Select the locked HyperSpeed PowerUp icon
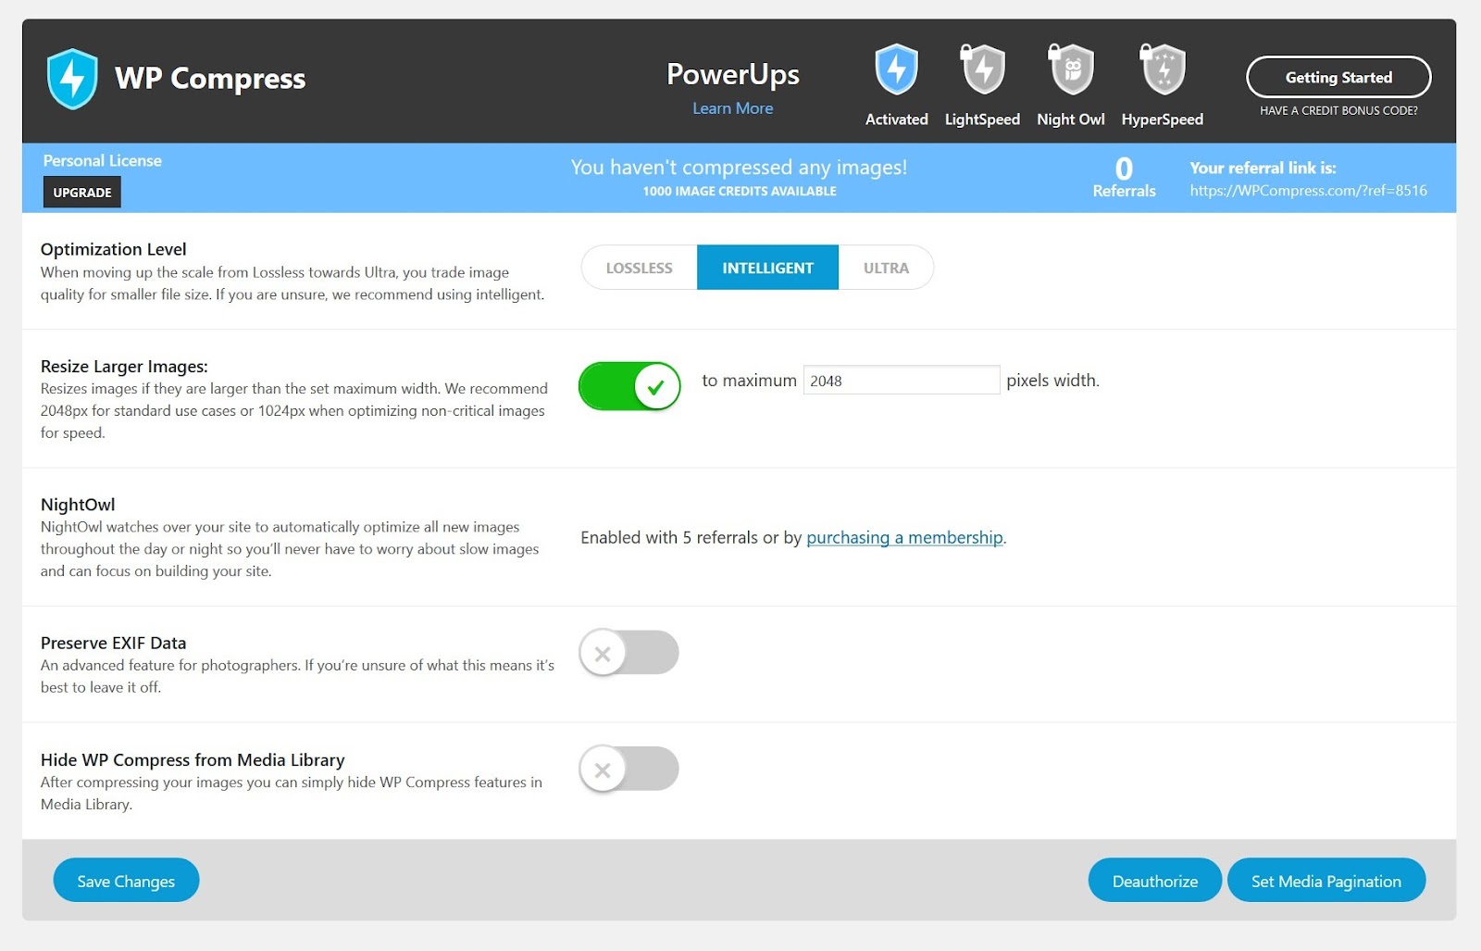This screenshot has height=951, width=1481. coord(1163,69)
